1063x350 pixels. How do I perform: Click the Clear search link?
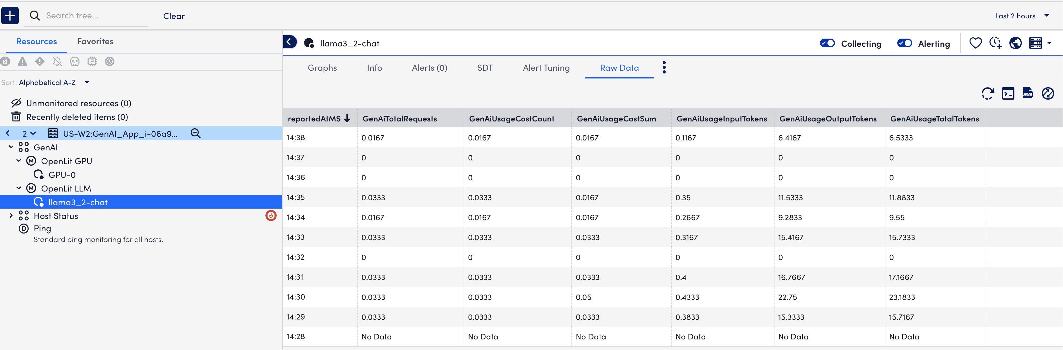(x=174, y=16)
